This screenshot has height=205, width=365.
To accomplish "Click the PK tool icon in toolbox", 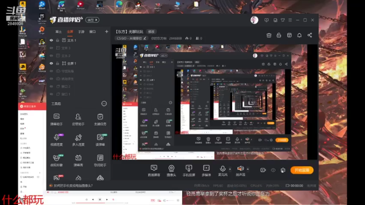I will [57, 178].
